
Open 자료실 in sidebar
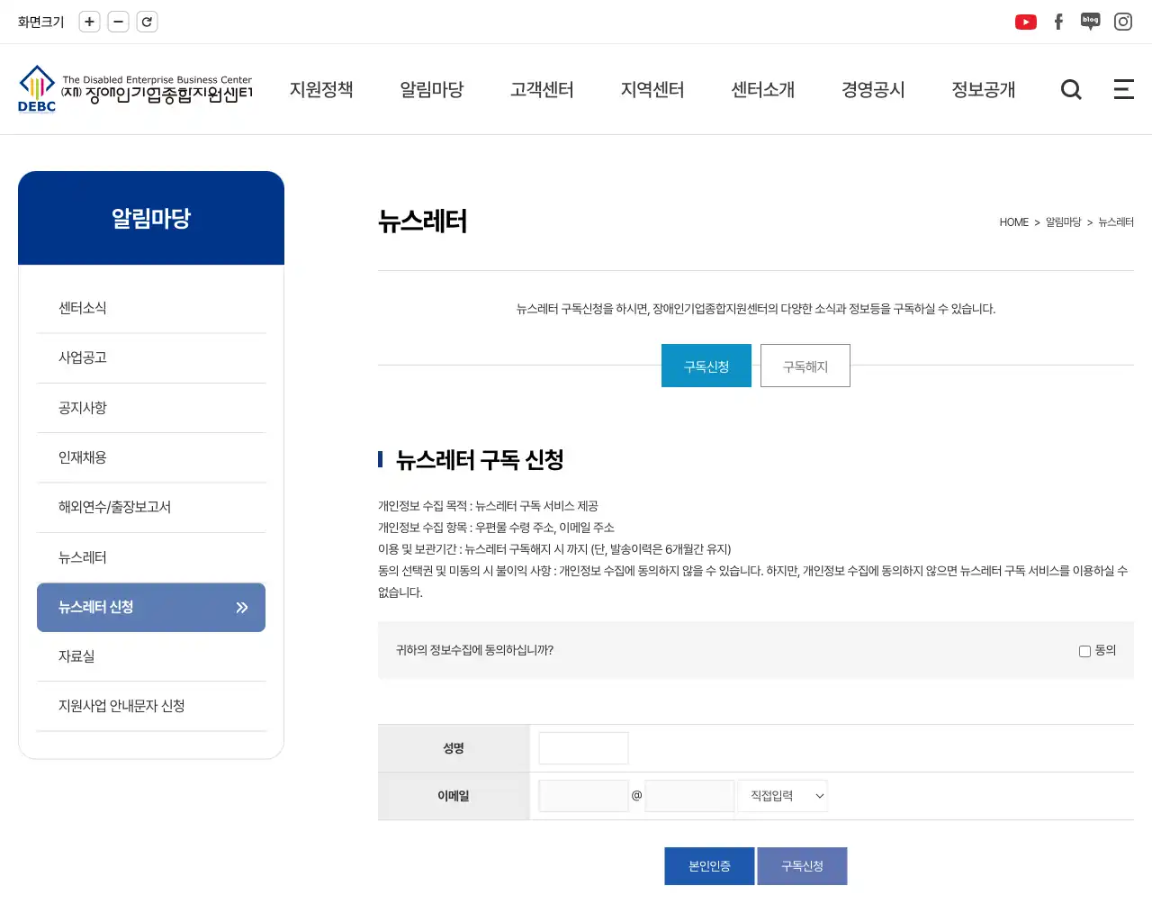click(151, 656)
